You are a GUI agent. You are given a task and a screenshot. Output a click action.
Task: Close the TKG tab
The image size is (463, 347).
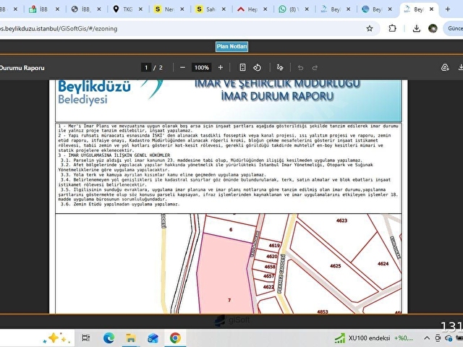coord(140,9)
